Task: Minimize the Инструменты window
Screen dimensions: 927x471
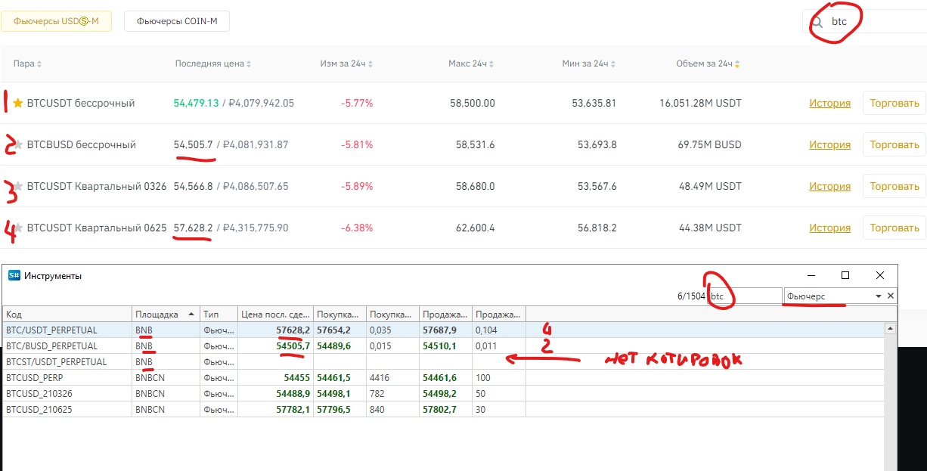Action: pos(811,276)
